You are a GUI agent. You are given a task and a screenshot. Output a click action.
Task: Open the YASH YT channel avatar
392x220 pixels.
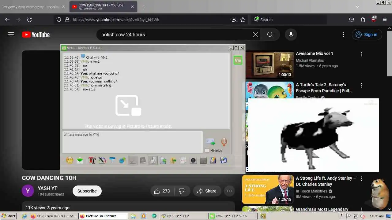click(28, 191)
